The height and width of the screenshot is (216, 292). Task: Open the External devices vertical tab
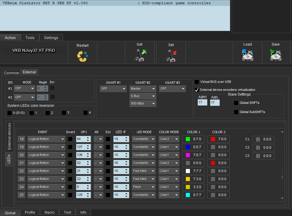(9, 136)
